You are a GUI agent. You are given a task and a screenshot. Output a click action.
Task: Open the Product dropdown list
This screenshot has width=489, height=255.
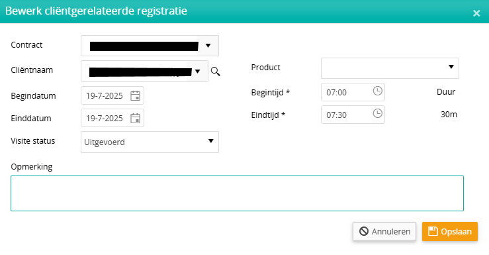point(390,68)
